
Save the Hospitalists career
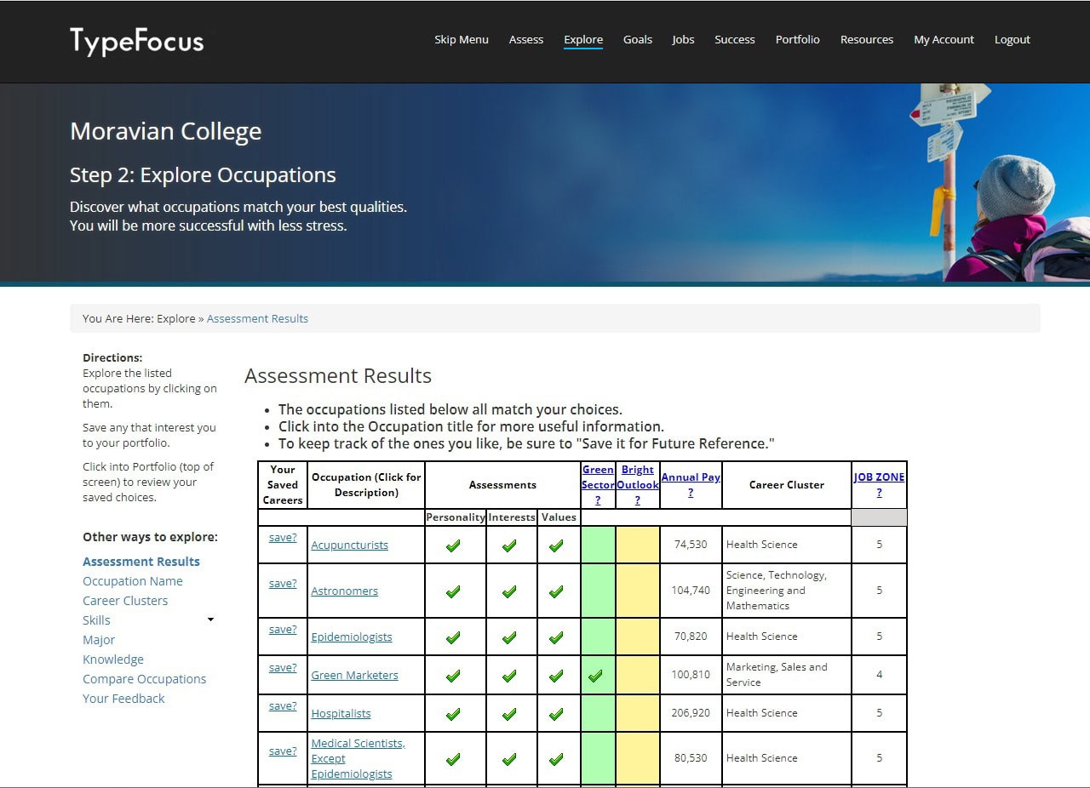(x=283, y=706)
